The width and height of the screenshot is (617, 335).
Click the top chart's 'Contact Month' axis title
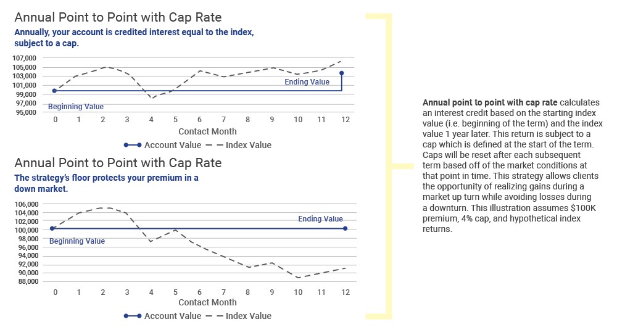pos(207,131)
